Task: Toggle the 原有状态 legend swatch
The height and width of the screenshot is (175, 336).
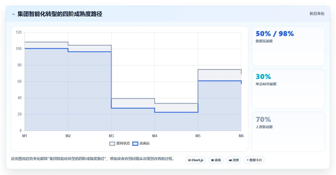Action: (x=112, y=143)
